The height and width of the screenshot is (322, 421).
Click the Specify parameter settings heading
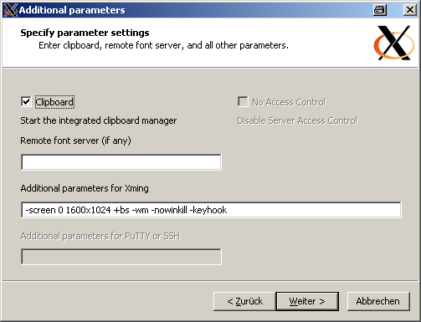pyautogui.click(x=85, y=33)
